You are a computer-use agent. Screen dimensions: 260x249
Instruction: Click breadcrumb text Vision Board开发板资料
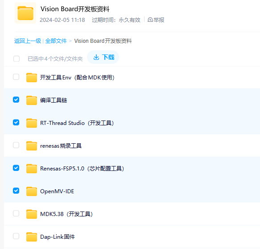click(x=103, y=41)
